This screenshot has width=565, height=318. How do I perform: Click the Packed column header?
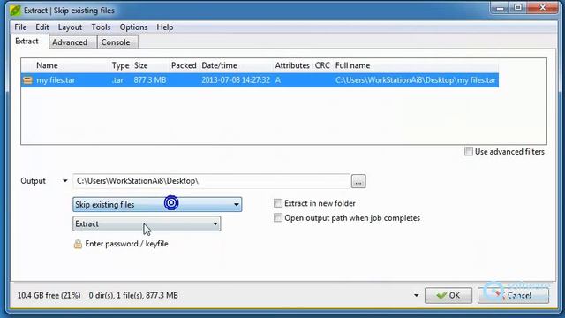(x=184, y=65)
